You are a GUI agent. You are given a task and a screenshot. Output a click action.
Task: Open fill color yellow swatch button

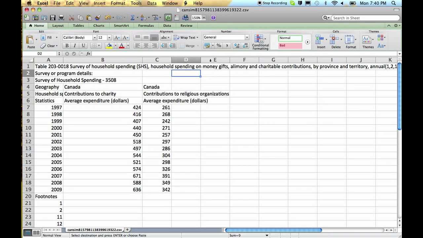click(x=109, y=46)
